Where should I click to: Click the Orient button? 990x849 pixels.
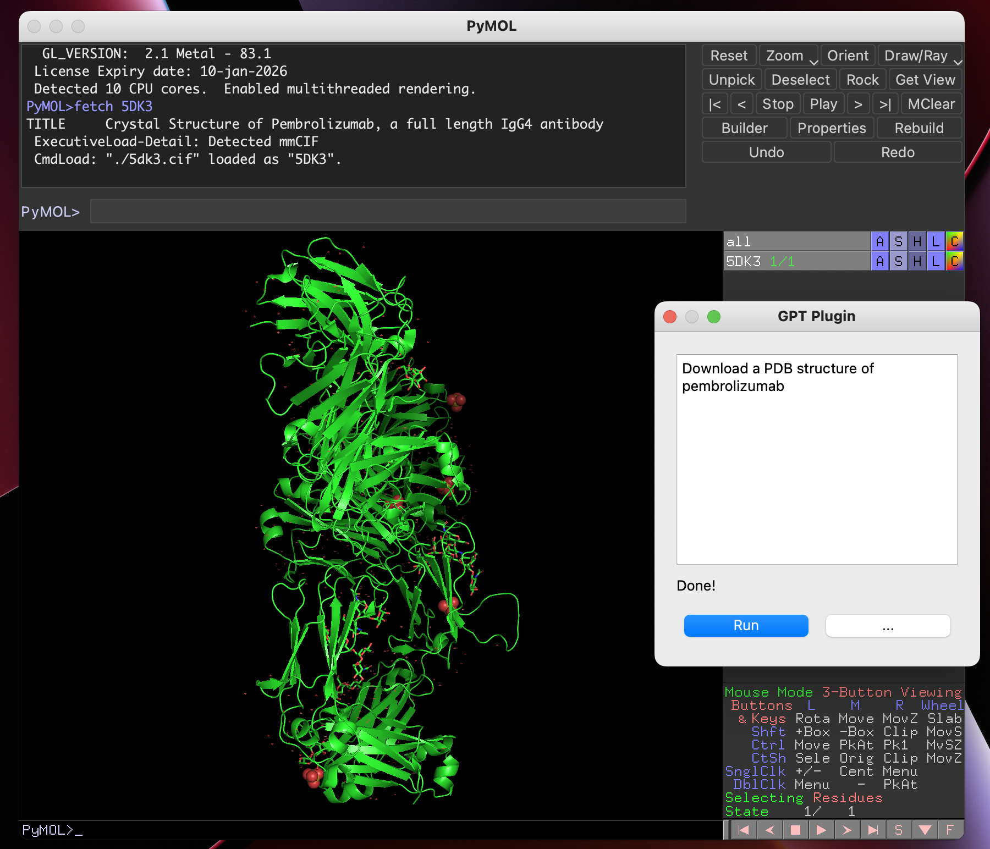(x=848, y=56)
